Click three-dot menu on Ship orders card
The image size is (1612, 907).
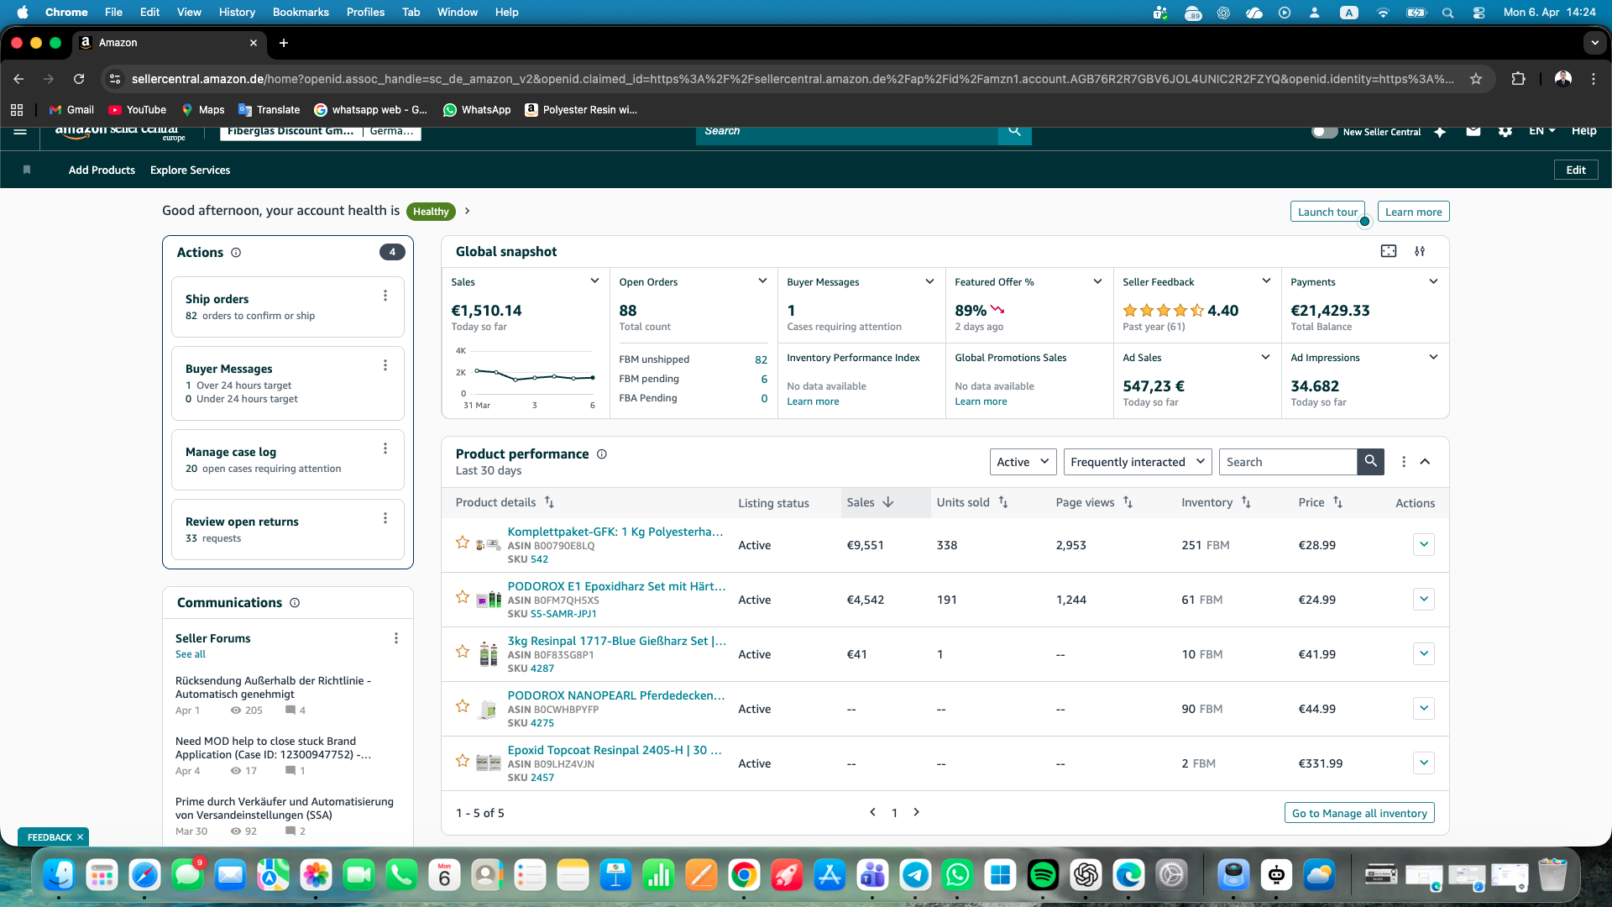(385, 296)
